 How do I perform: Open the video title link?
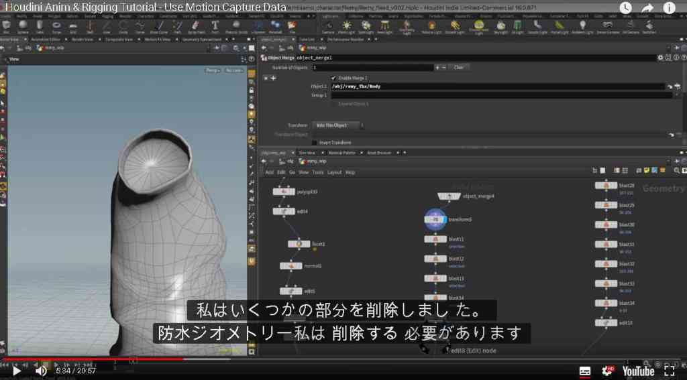tap(145, 7)
